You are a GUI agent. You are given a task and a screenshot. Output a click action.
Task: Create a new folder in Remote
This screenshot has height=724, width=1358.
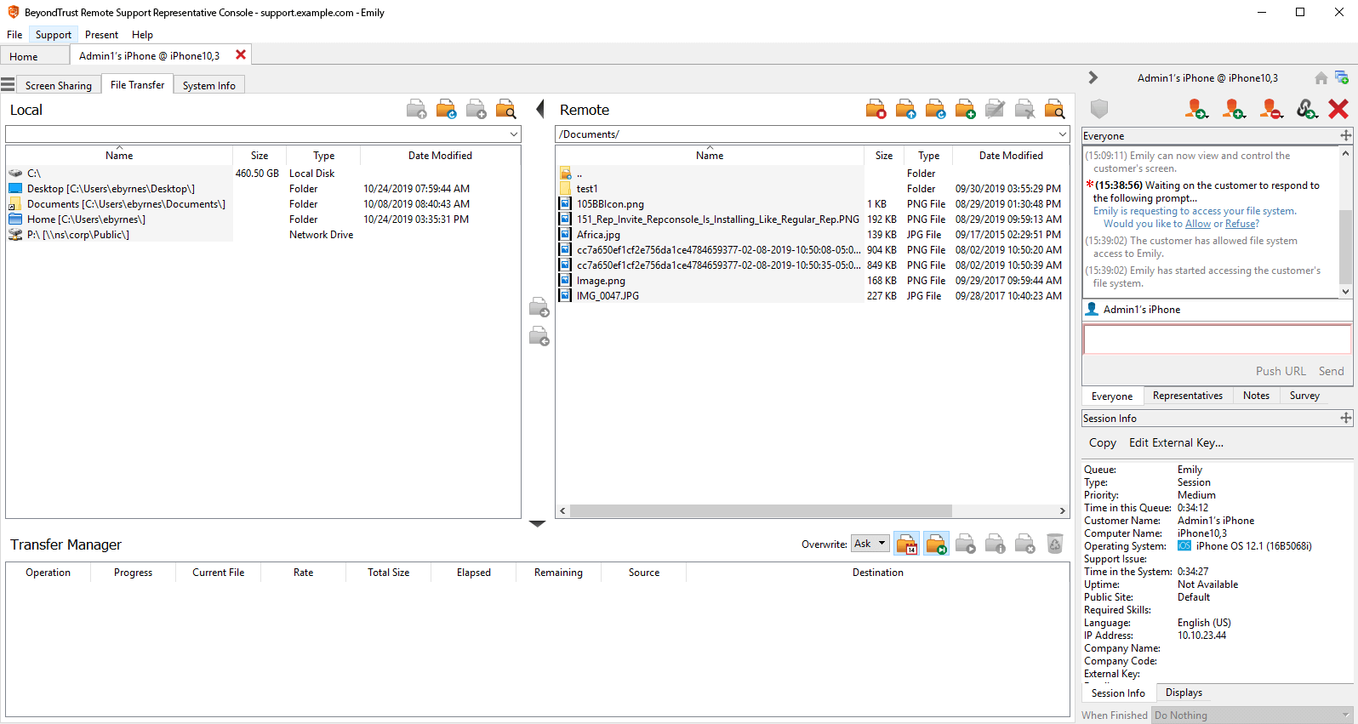pos(965,109)
